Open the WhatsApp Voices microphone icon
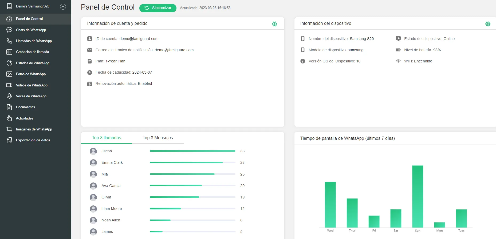Screen dimensions: 496x239 coord(9,96)
